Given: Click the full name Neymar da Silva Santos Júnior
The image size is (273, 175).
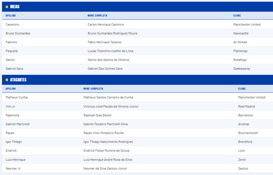Looking at the screenshot, I should coord(105,168).
